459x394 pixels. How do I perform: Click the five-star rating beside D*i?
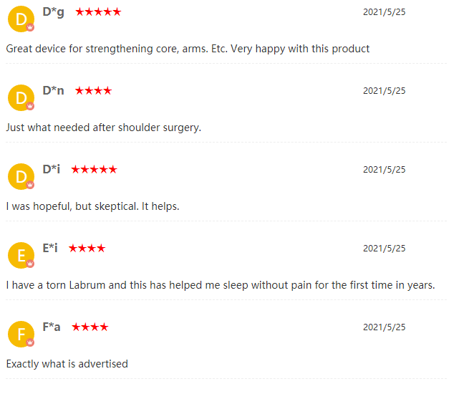[x=94, y=170]
